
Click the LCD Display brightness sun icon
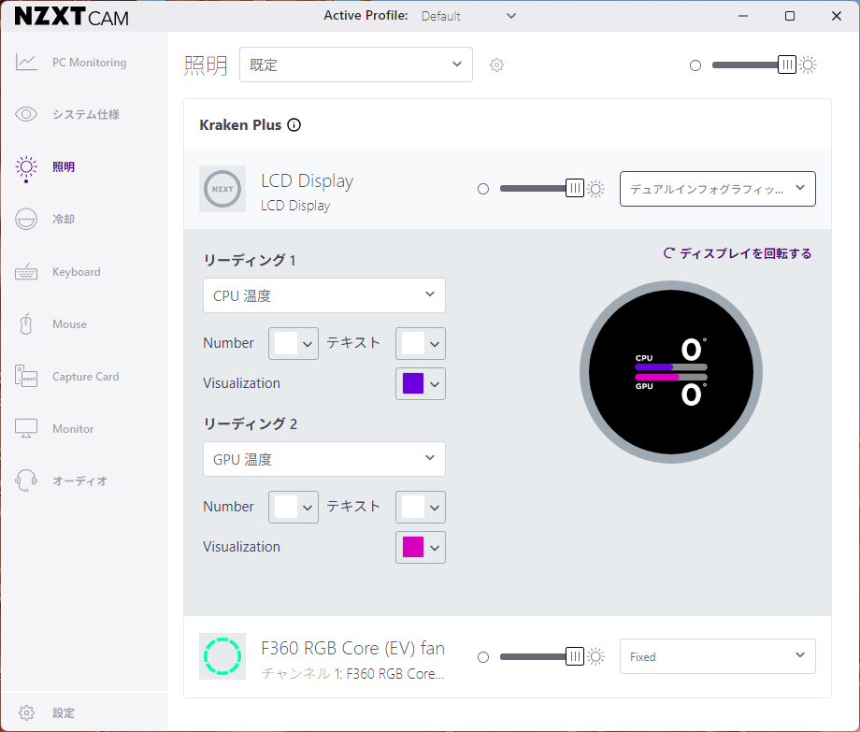coord(595,189)
